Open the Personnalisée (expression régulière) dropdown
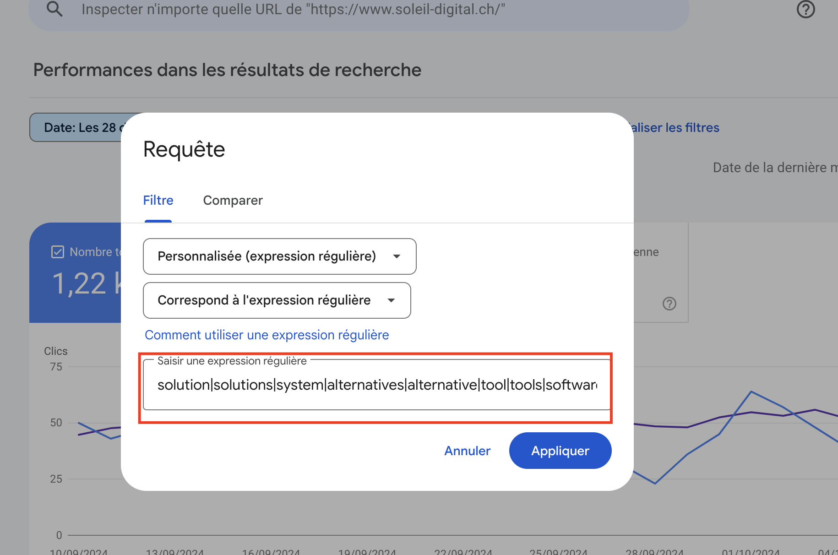 [279, 256]
